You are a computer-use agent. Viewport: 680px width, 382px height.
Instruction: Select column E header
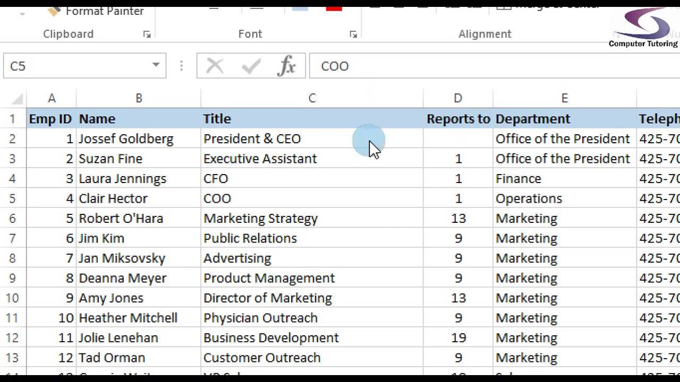pyautogui.click(x=564, y=98)
